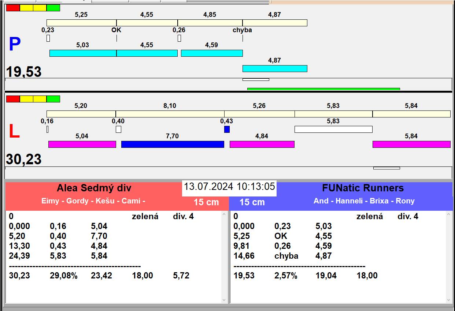Click the Eimy - Gordy - Kešu - Cami roster

point(93,201)
